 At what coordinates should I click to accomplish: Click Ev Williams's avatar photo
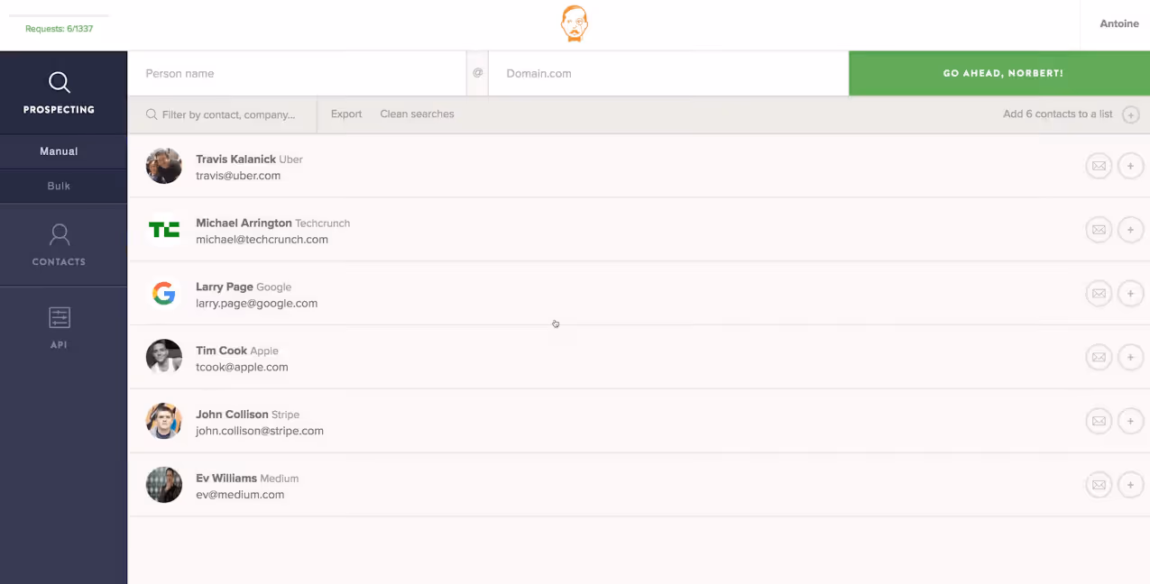click(x=164, y=485)
